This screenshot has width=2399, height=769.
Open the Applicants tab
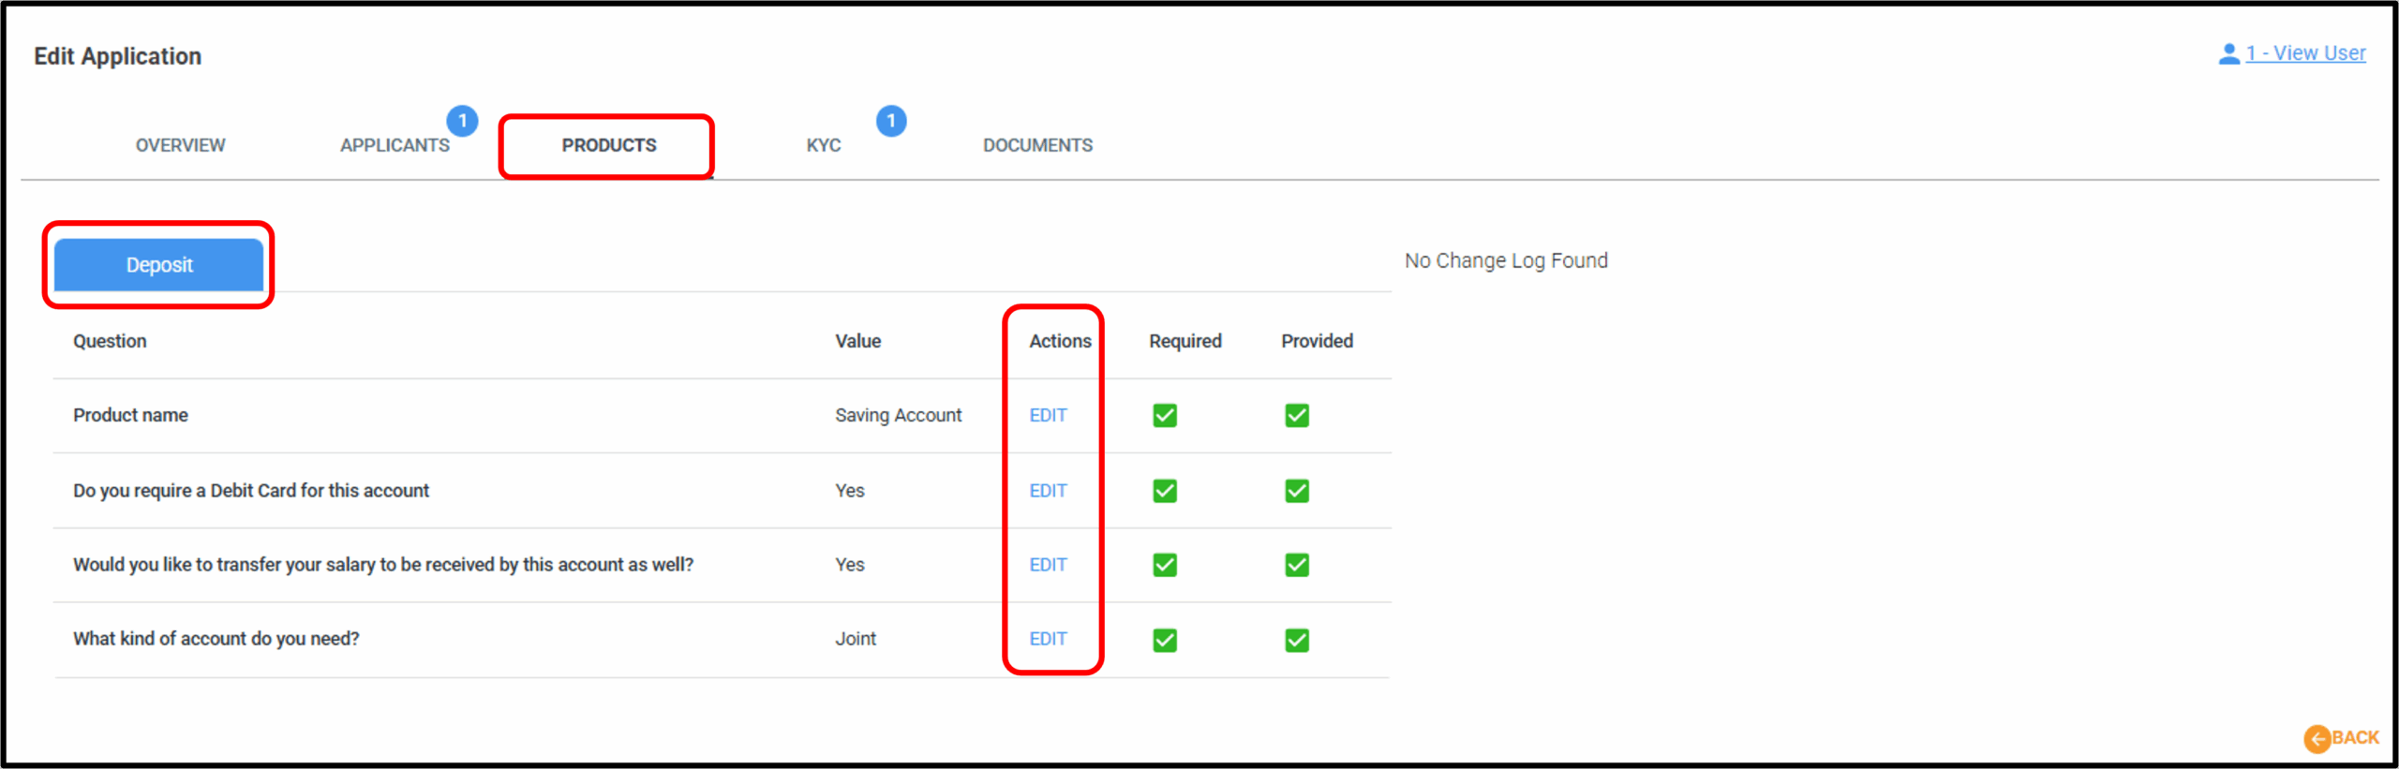pyautogui.click(x=395, y=145)
